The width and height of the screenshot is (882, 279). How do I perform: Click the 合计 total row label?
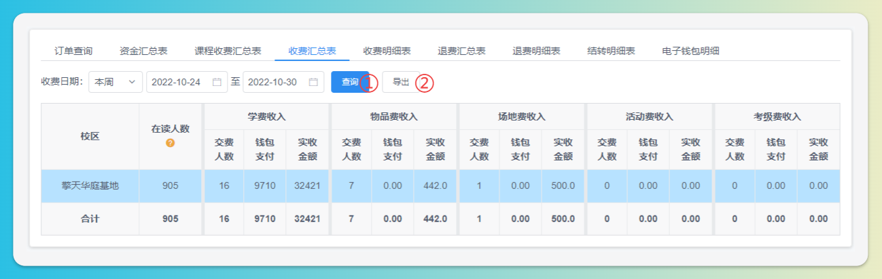[x=90, y=219]
